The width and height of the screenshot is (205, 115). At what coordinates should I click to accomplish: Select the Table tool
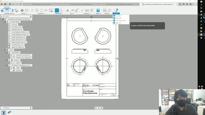105,11
